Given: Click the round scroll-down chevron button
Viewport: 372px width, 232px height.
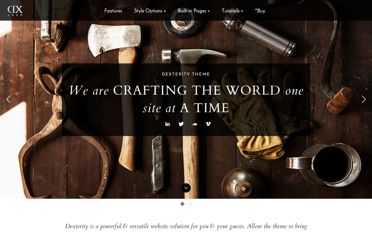Looking at the screenshot, I should (186, 188).
